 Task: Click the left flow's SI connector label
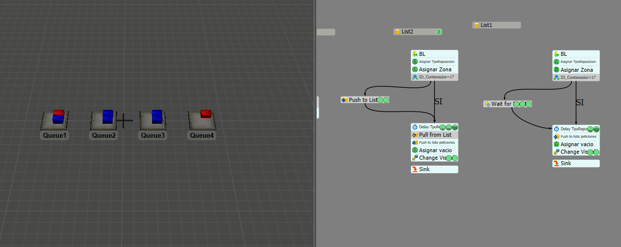point(438,102)
